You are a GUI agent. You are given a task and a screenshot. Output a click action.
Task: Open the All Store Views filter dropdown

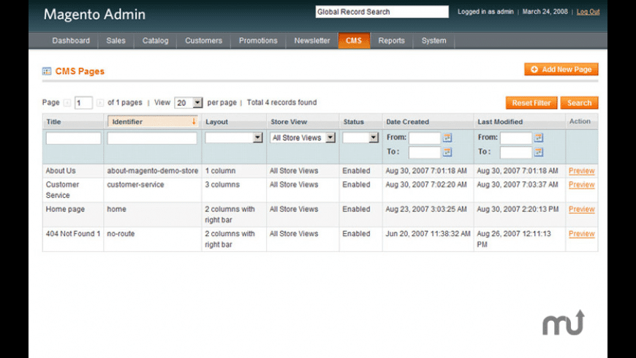pos(330,137)
